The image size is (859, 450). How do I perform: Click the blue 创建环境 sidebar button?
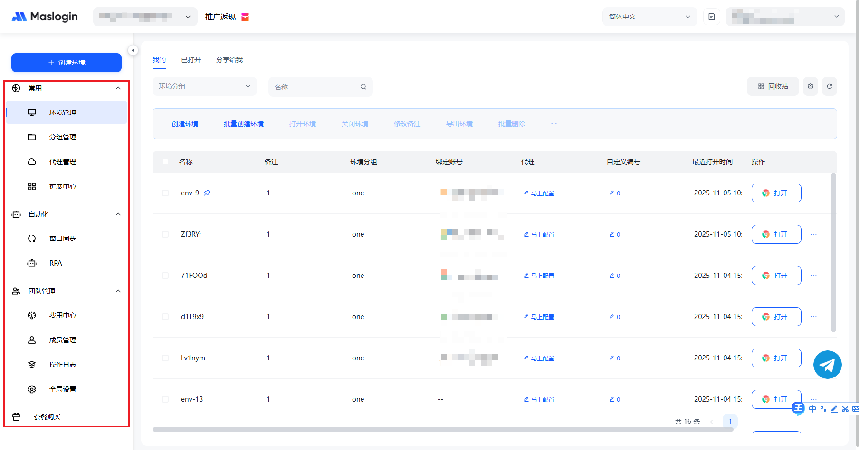(x=67, y=63)
